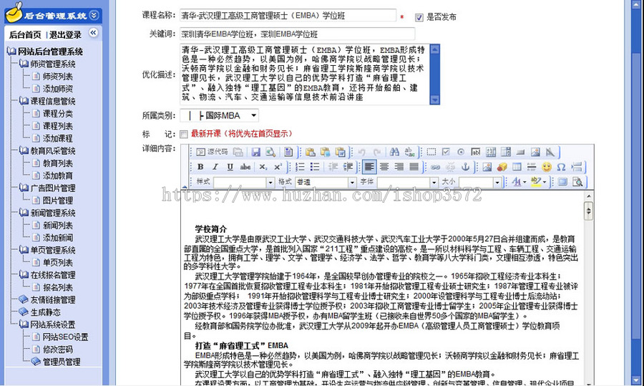Open the Preview icon in editor toolbar

[270, 152]
